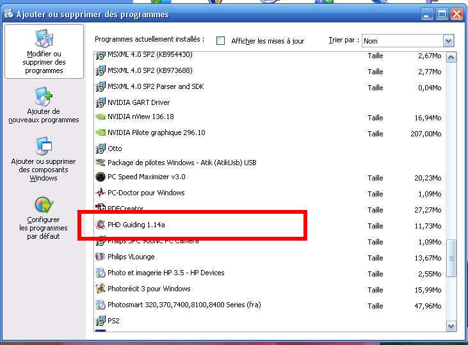
Task: Open Ajouter ou supprimer des composants Windows
Action: [x=44, y=159]
